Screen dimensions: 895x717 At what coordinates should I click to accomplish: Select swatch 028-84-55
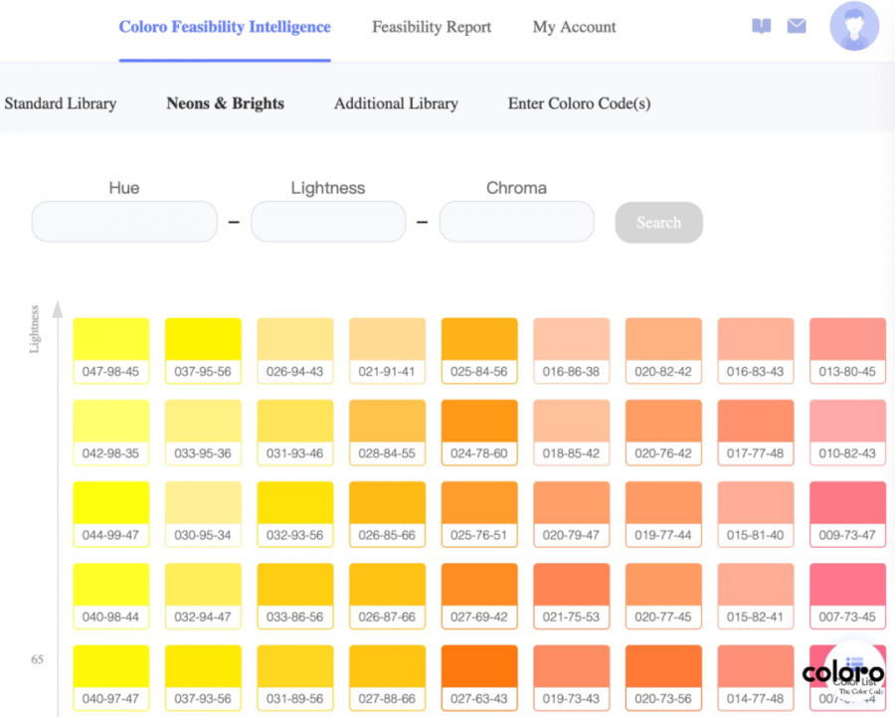(x=387, y=433)
